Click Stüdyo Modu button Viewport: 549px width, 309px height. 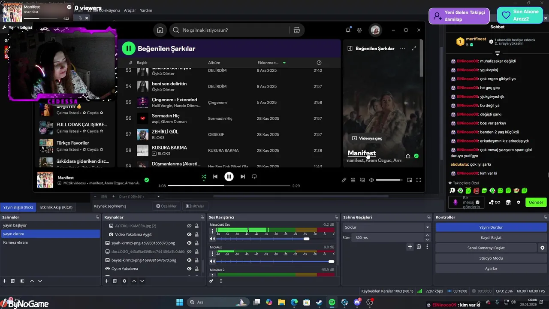click(x=491, y=258)
